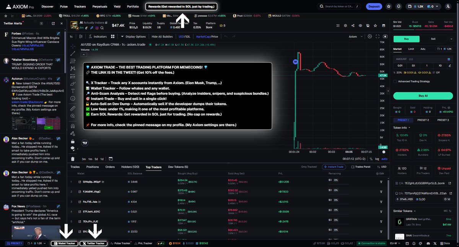Open the emoji sticker tool
The width and height of the screenshot is (459, 247).
pyautogui.click(x=73, y=99)
